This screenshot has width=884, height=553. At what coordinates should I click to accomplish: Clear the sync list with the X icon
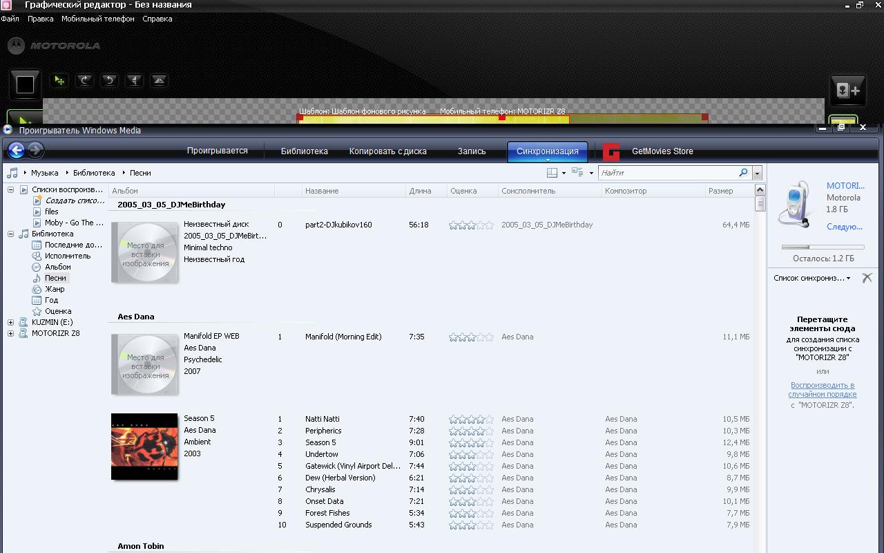867,278
